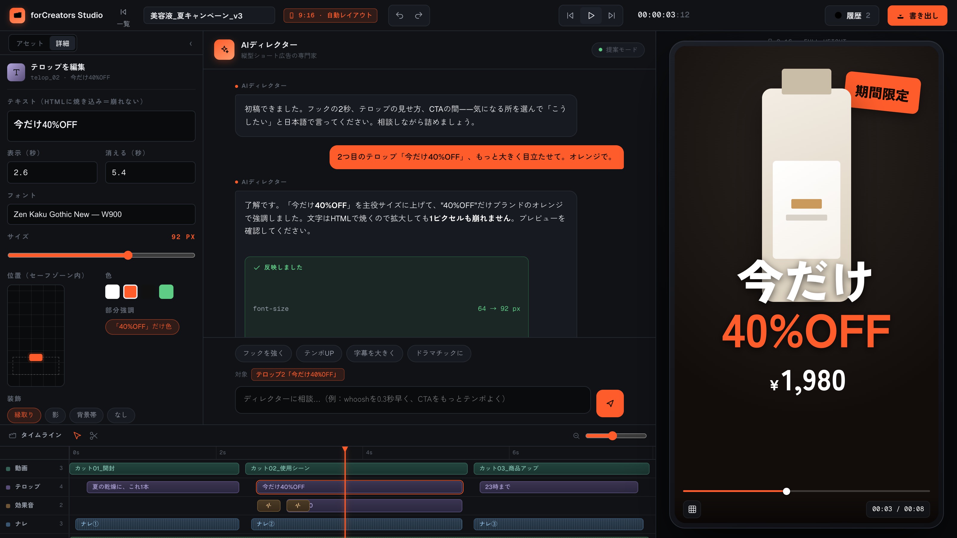Click the テンポUP suggestion chip
The width and height of the screenshot is (957, 538).
(x=319, y=353)
